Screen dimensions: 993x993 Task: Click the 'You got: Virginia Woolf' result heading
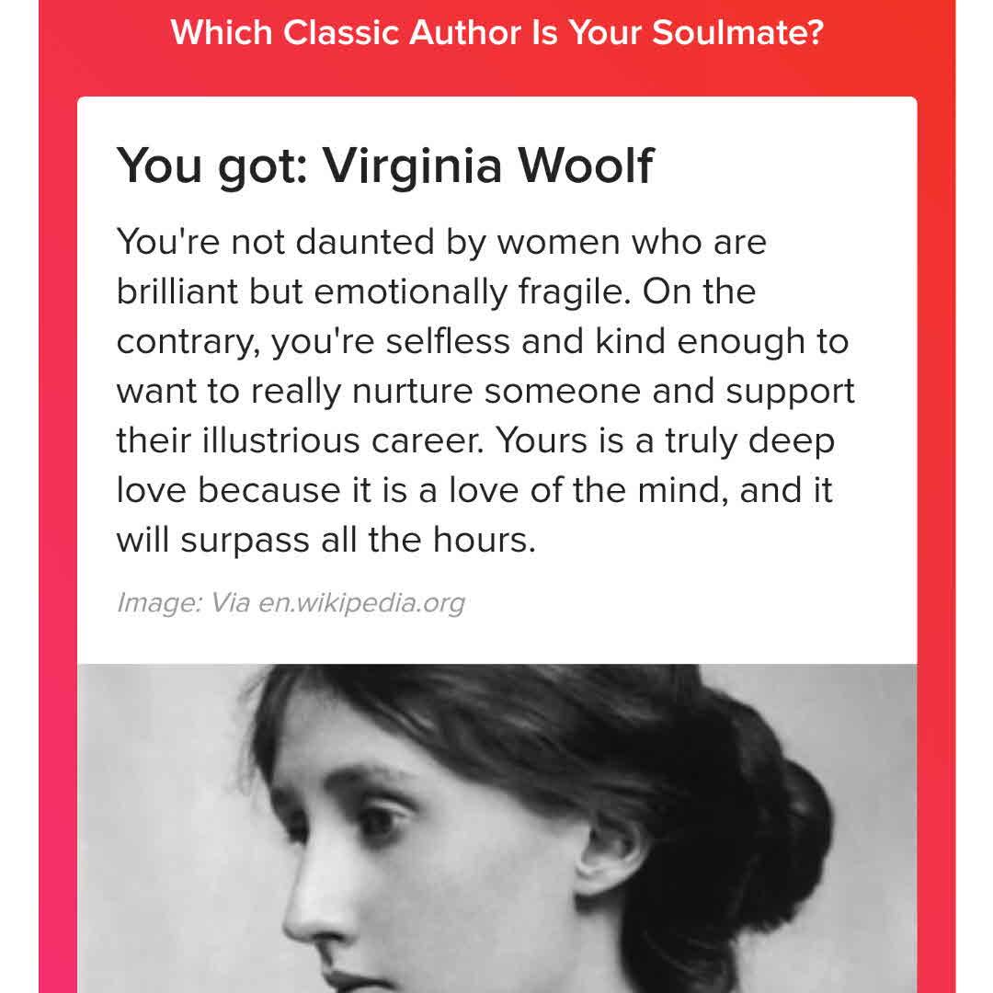click(x=384, y=165)
